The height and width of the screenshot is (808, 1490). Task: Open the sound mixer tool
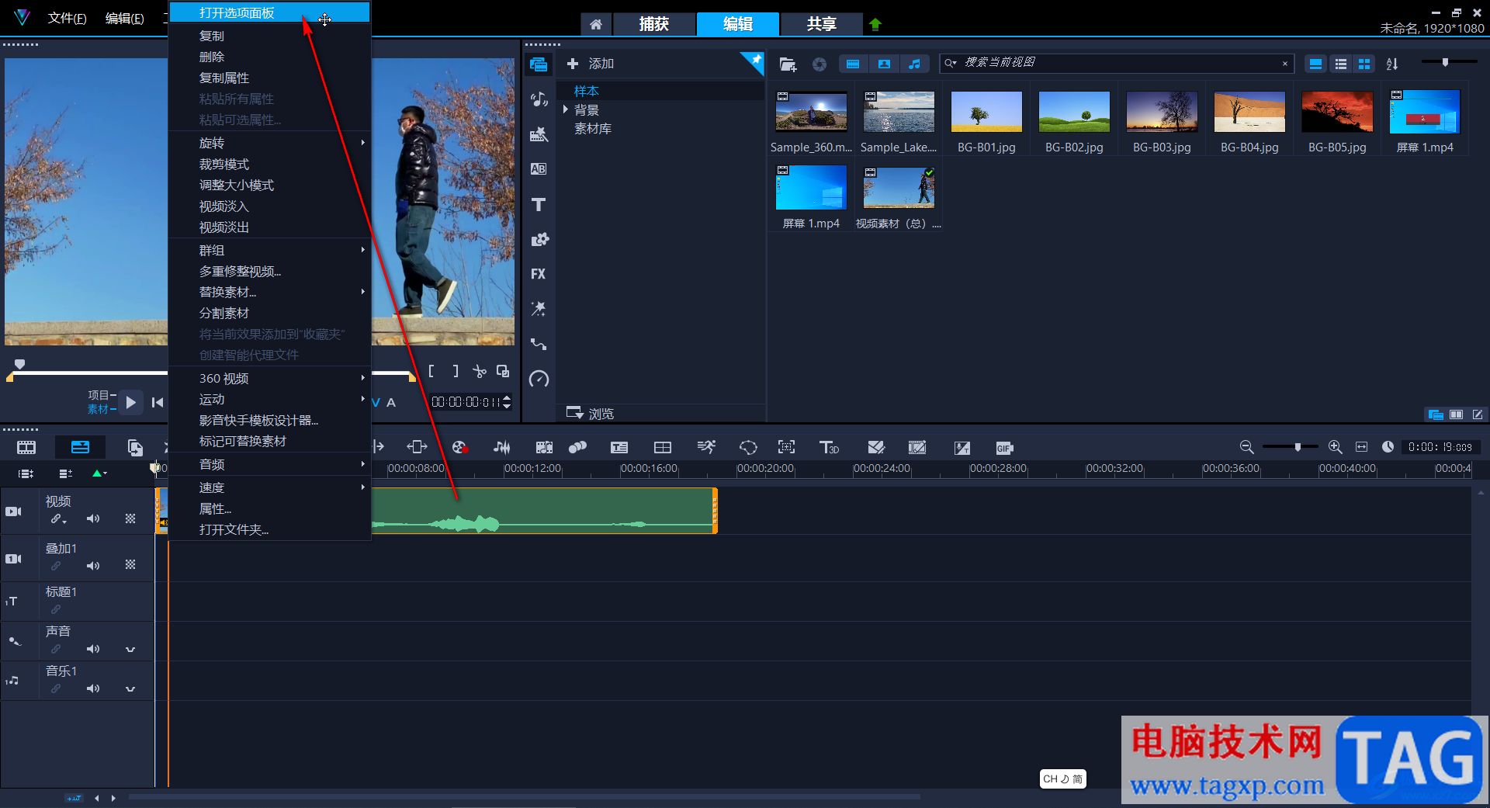(502, 447)
